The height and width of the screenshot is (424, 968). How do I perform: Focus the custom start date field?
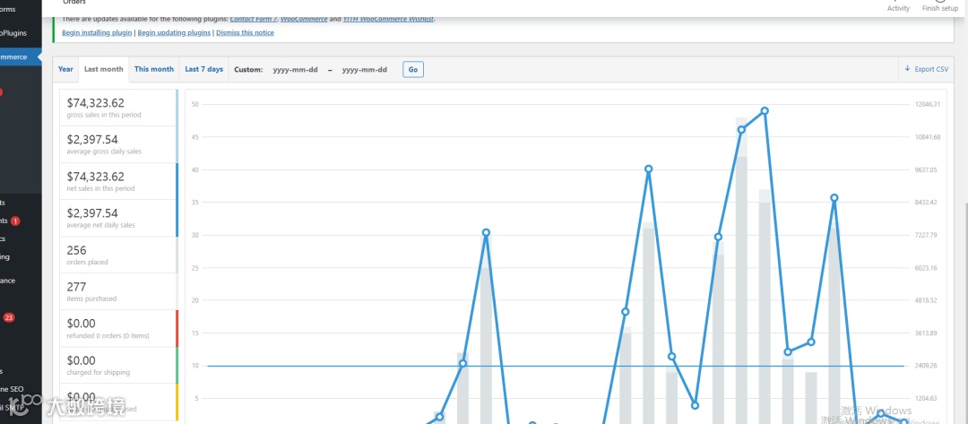click(295, 70)
